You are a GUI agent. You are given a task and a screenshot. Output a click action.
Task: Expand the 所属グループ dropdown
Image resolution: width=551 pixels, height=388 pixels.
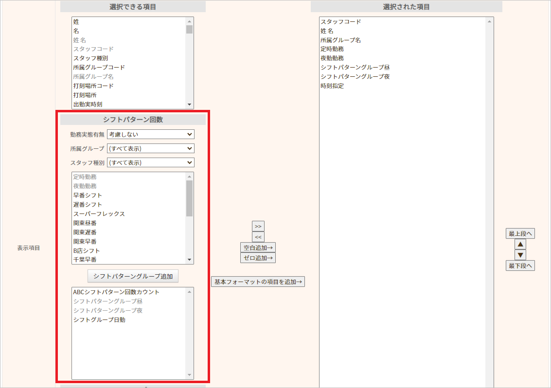tap(150, 148)
